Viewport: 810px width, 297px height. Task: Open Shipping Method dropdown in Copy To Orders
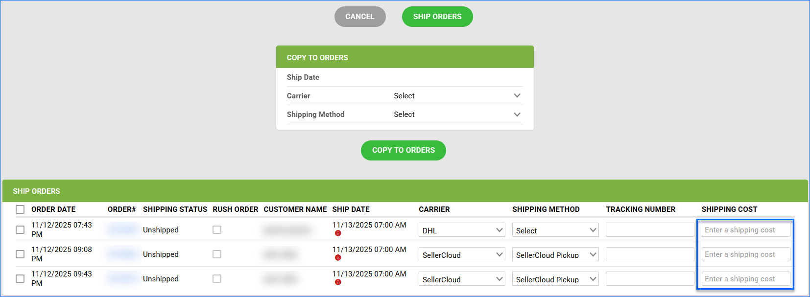click(x=457, y=114)
